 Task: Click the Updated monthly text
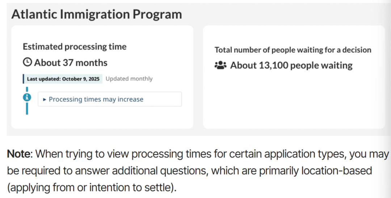click(129, 79)
